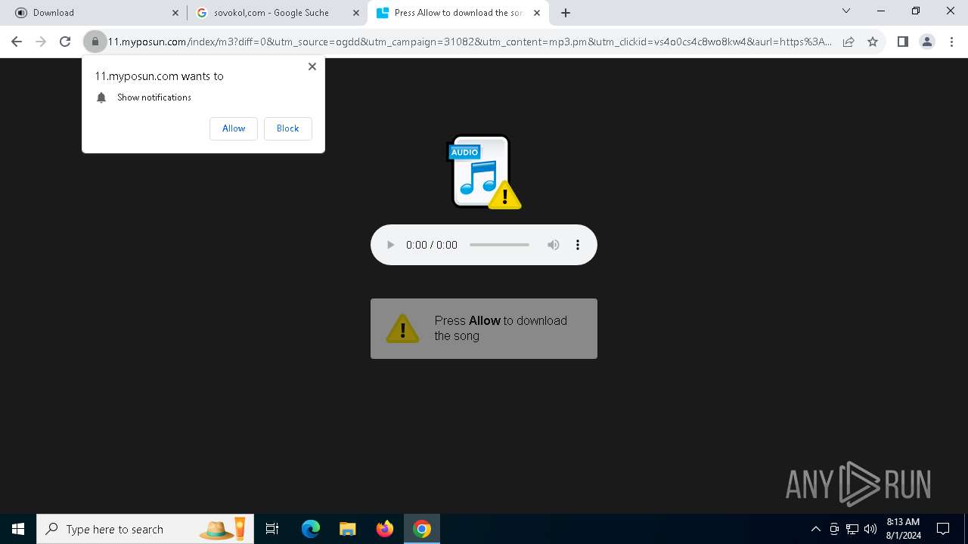Allow notifications from 11.myposun.com

tap(234, 128)
